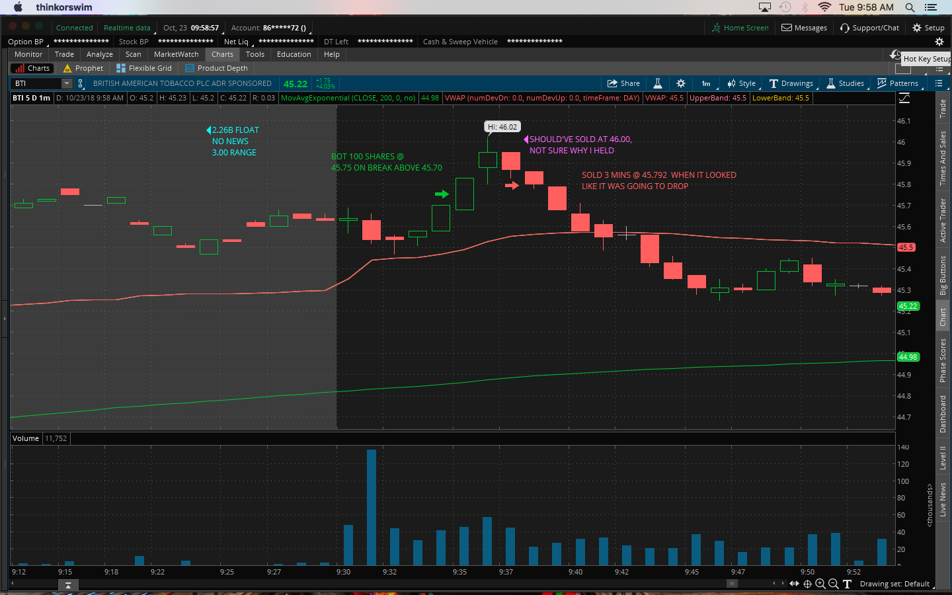The width and height of the screenshot is (952, 595).
Task: Open chart settings gear icon
Action: (x=681, y=83)
